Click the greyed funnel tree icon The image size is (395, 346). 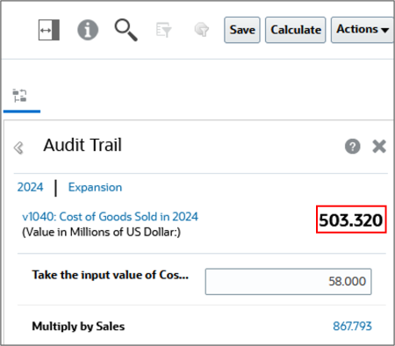(x=202, y=30)
